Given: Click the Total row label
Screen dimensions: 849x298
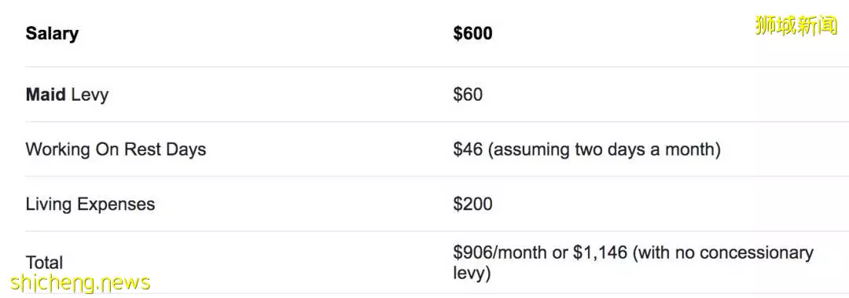Looking at the screenshot, I should [x=44, y=263].
